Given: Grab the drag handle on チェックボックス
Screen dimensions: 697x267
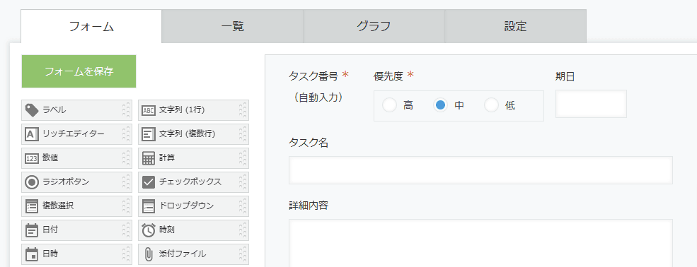Looking at the screenshot, I should click(x=243, y=182).
